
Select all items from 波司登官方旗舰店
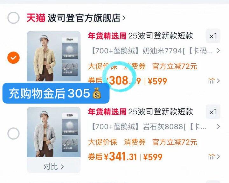pyautogui.click(x=13, y=18)
